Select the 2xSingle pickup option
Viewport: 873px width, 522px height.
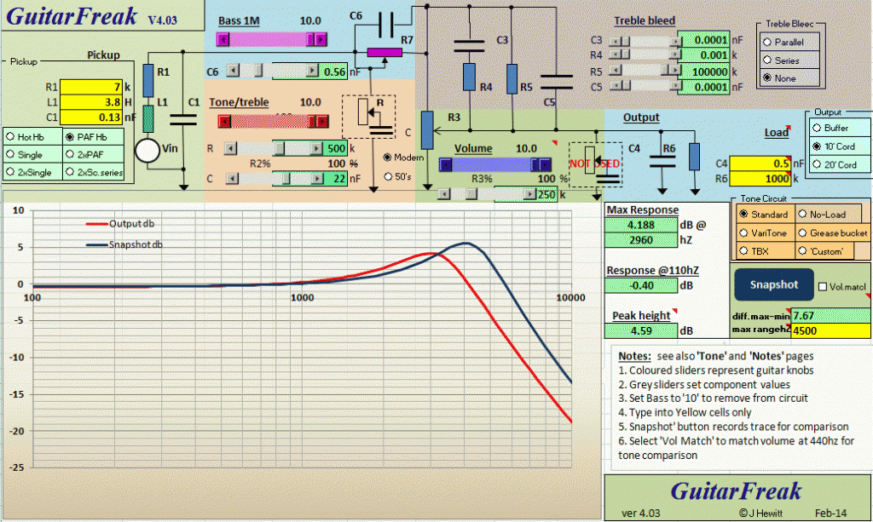[x=10, y=172]
